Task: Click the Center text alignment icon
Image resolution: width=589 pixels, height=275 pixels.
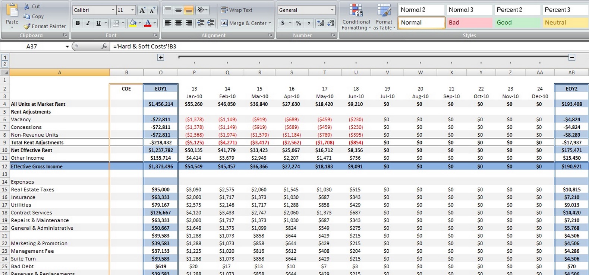Action: (x=179, y=23)
